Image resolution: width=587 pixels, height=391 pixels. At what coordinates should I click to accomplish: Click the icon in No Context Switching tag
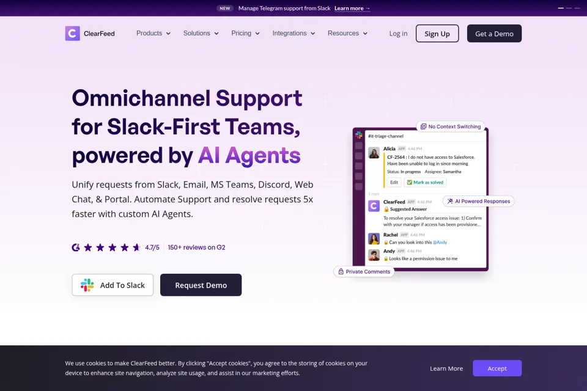(x=423, y=126)
